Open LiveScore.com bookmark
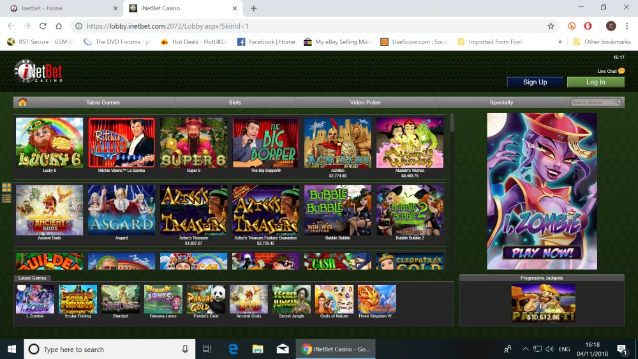The width and height of the screenshot is (638, 359). point(414,42)
